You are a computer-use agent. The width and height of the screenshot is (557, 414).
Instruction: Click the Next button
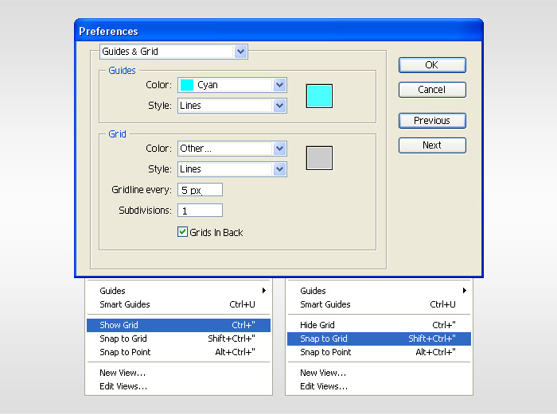[432, 145]
